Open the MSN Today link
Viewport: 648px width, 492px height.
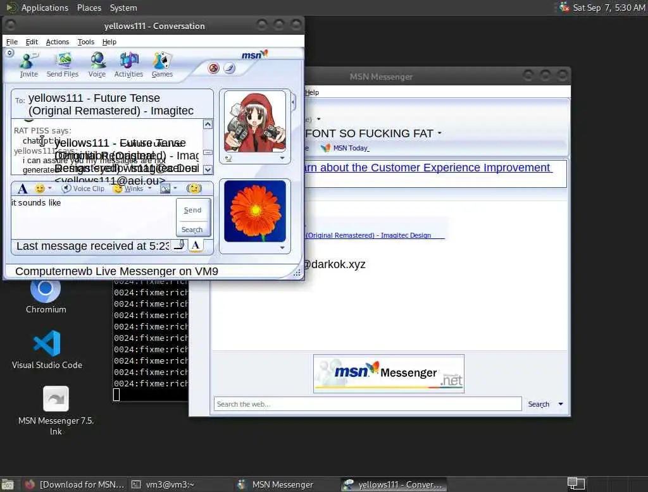coord(351,148)
